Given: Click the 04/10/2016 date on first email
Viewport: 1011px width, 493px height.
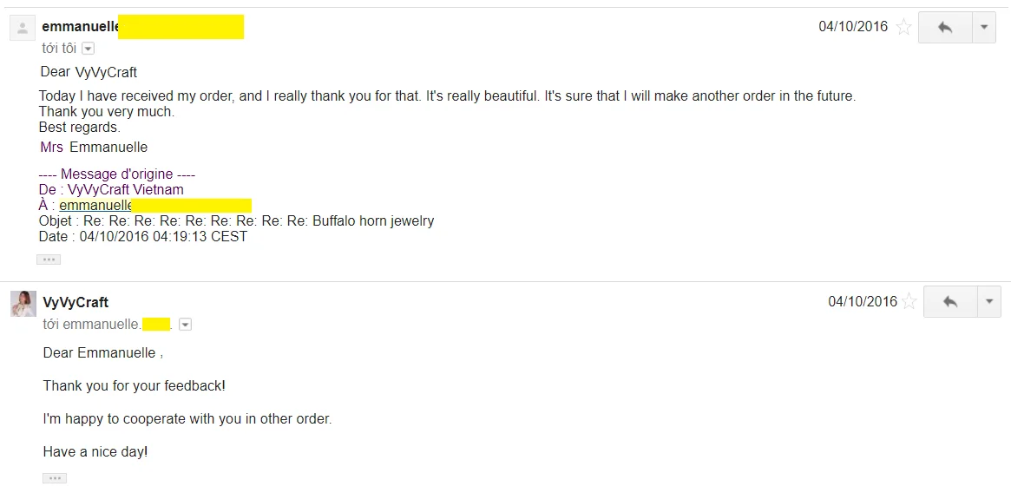Looking at the screenshot, I should (x=853, y=27).
